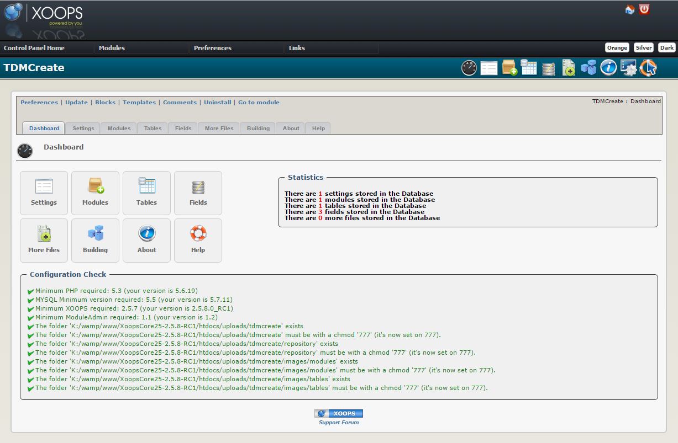
Task: Go to site home via house icon
Action: tap(629, 9)
